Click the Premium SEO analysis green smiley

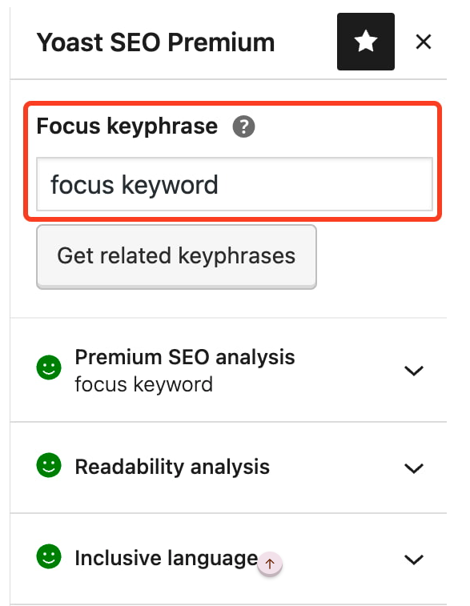coord(49,367)
